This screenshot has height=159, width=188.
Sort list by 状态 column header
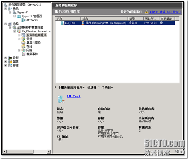pyautogui.click(x=104, y=19)
